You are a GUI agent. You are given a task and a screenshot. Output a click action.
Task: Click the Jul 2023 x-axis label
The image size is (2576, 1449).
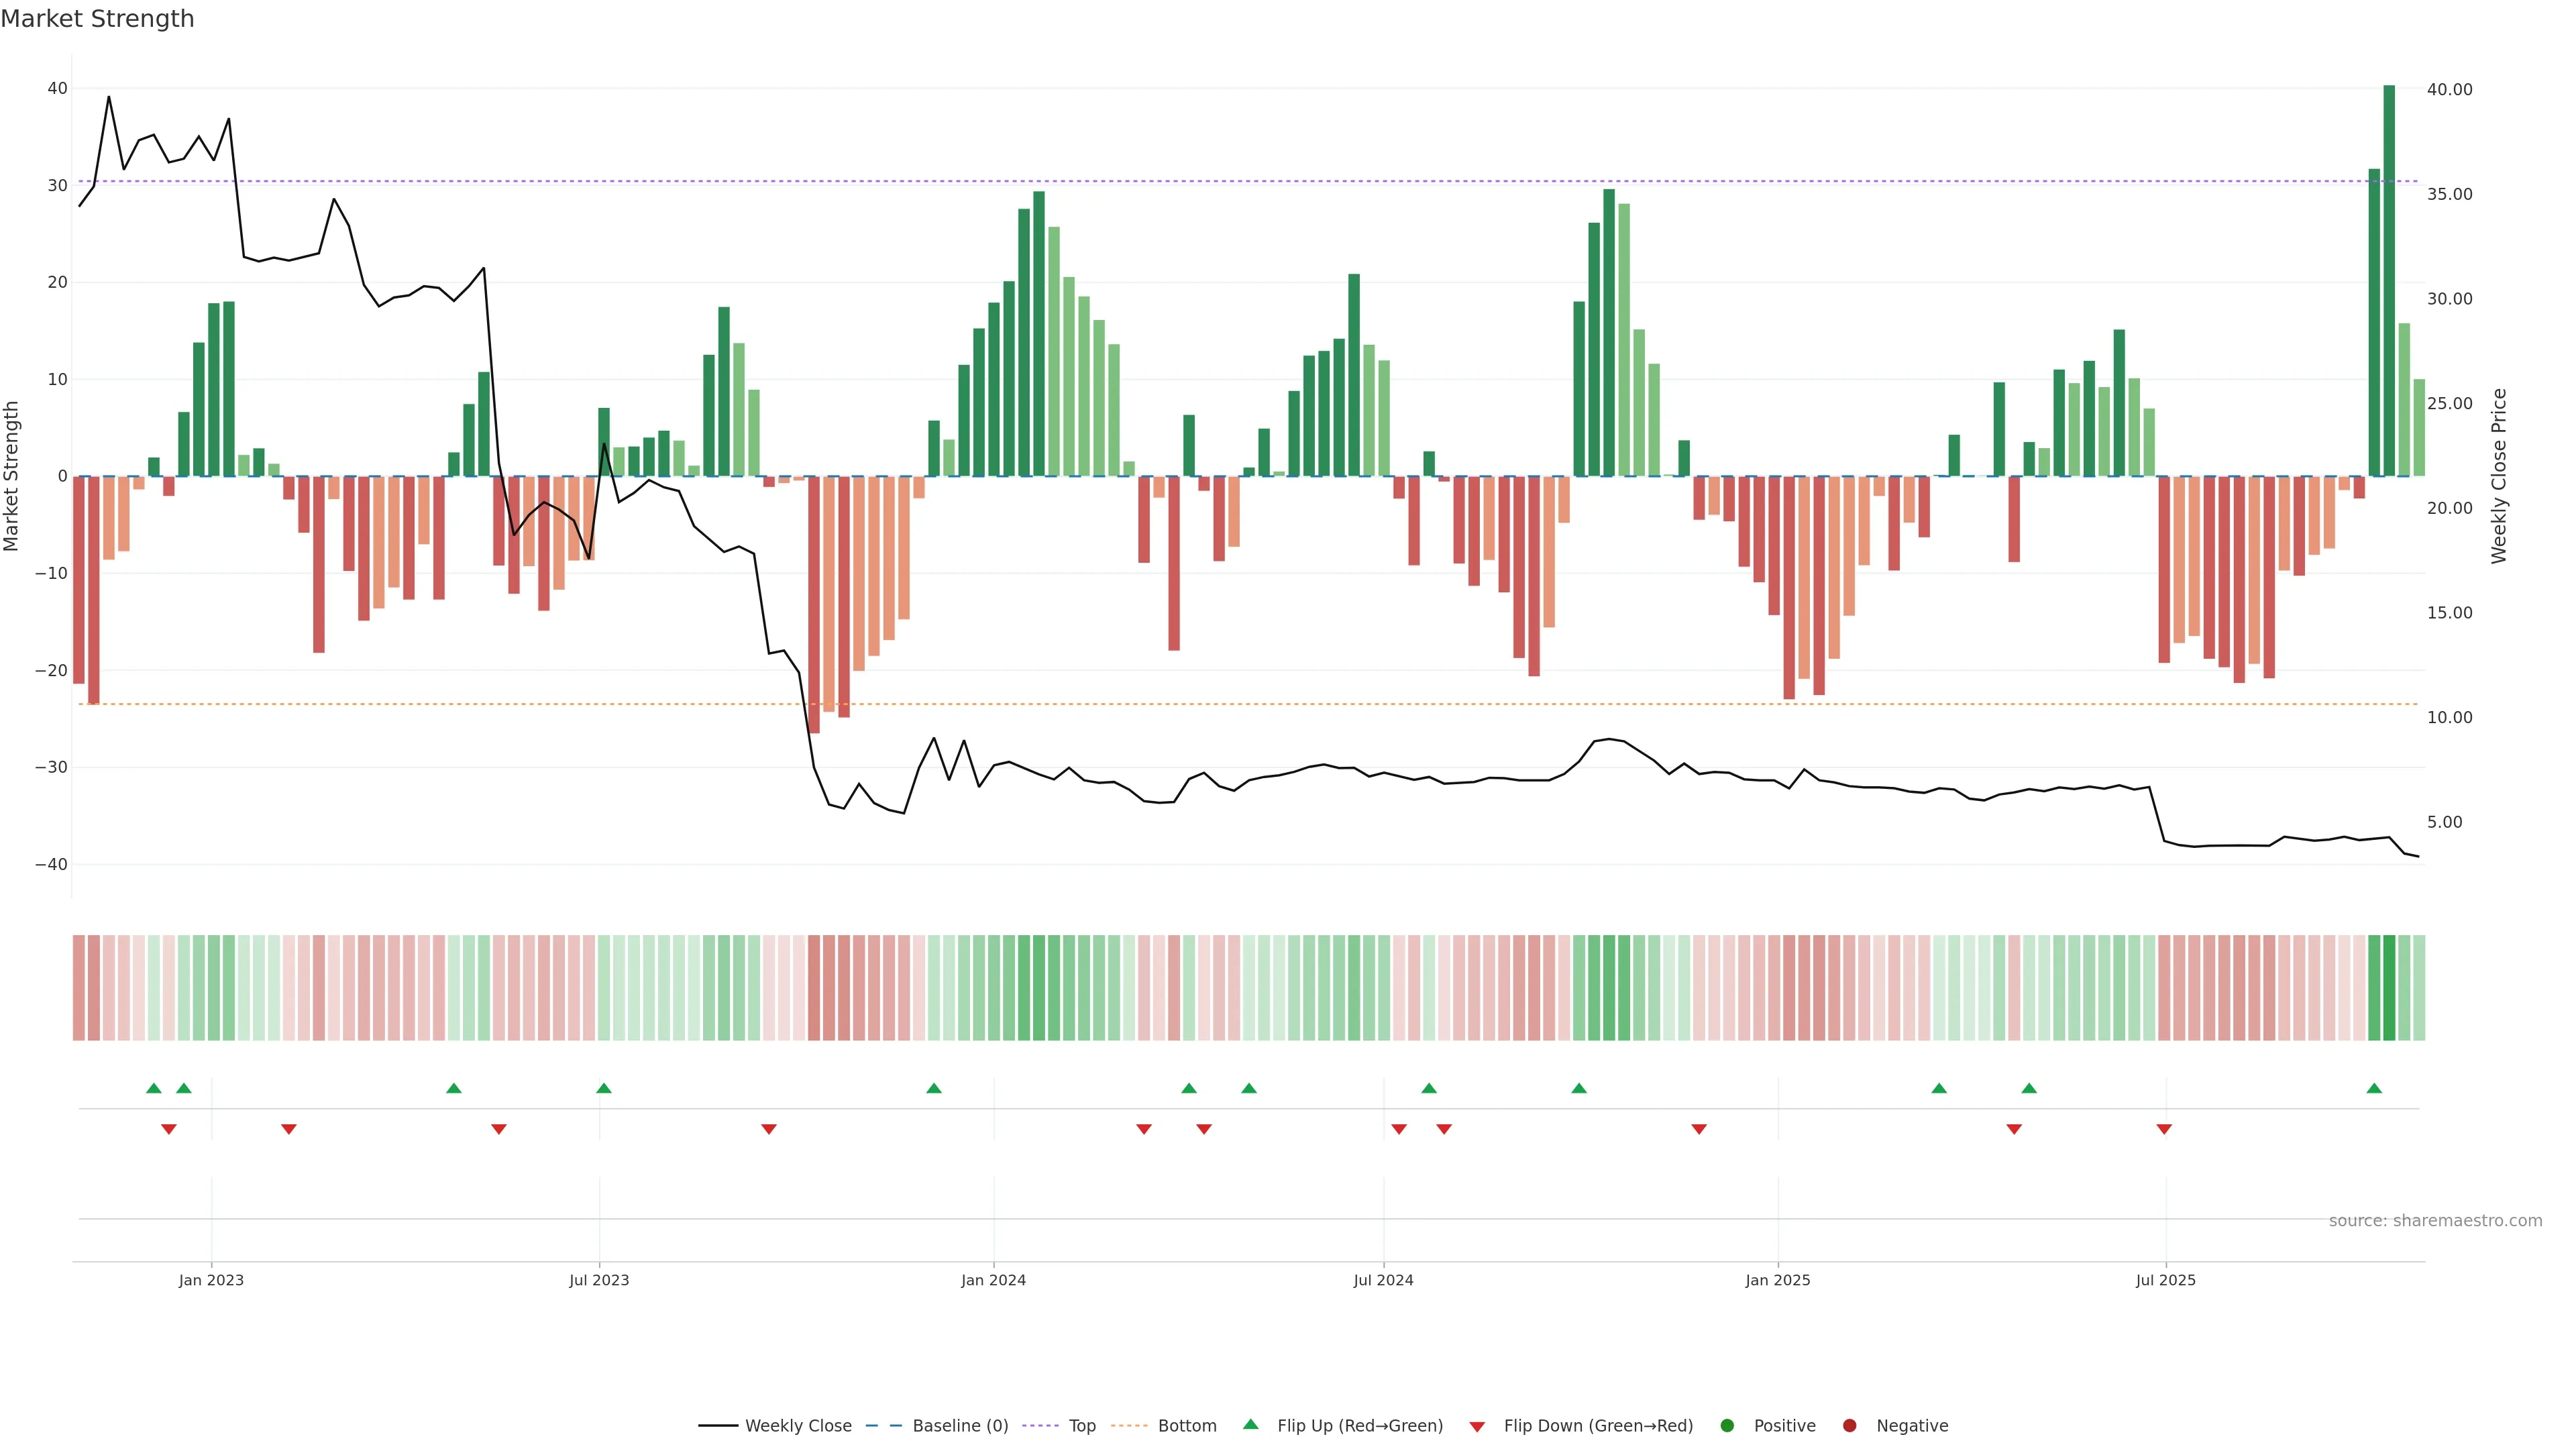[x=599, y=1280]
